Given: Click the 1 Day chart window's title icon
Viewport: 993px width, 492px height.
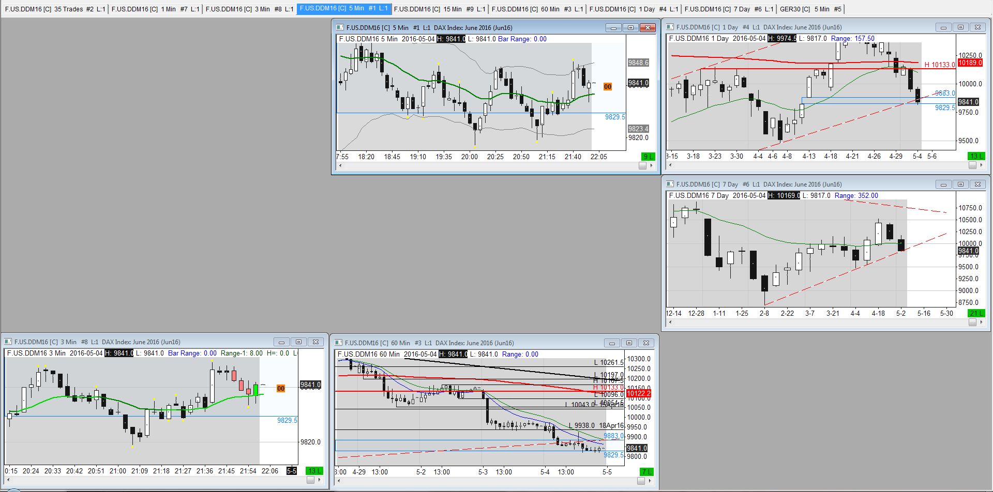Looking at the screenshot, I should [x=670, y=27].
